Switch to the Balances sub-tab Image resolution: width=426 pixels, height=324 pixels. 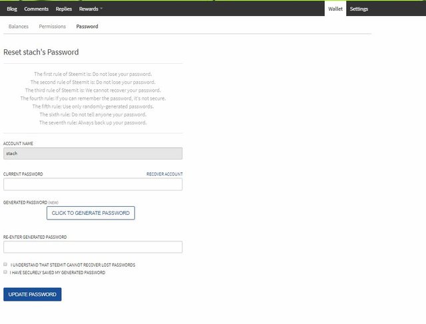point(19,27)
